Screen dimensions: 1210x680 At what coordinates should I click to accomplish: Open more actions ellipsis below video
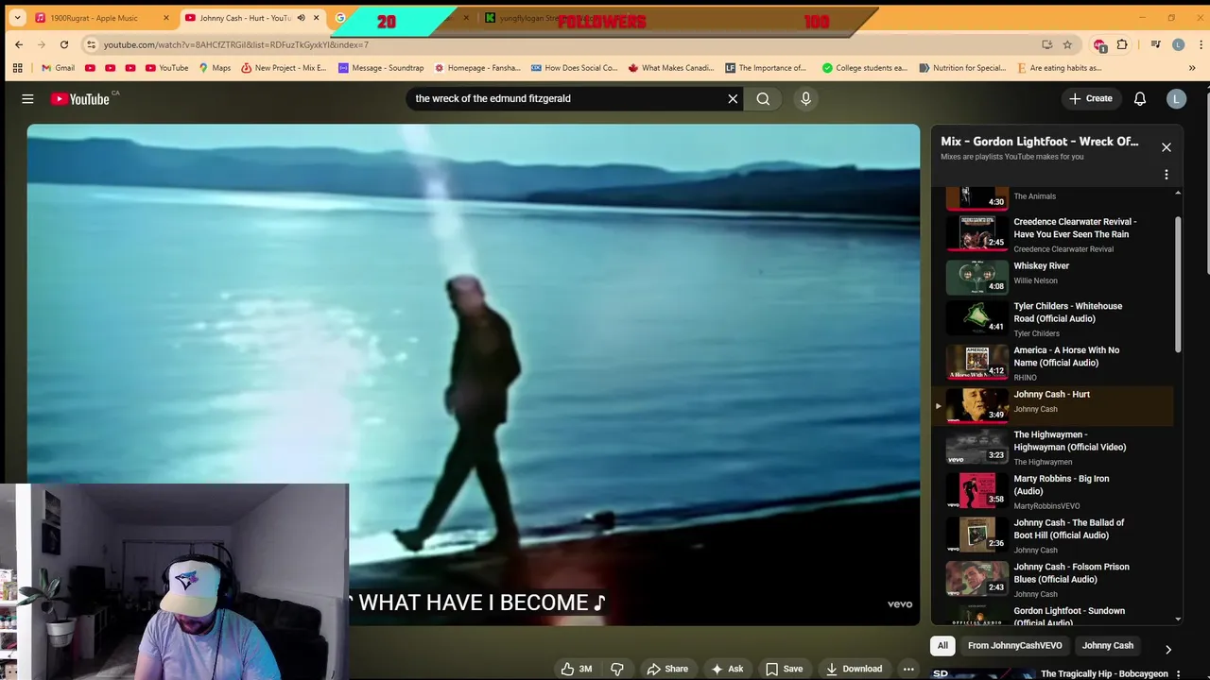(x=908, y=669)
